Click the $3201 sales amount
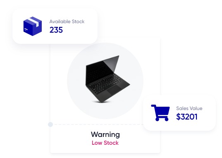The height and width of the screenshot is (158, 222). pyautogui.click(x=187, y=117)
